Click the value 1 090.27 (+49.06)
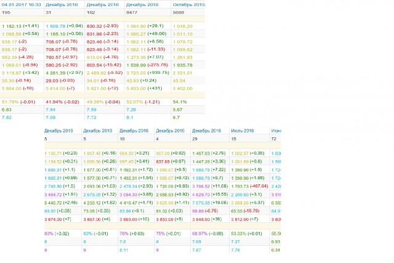This screenshot has height=263, width=394. point(147,34)
